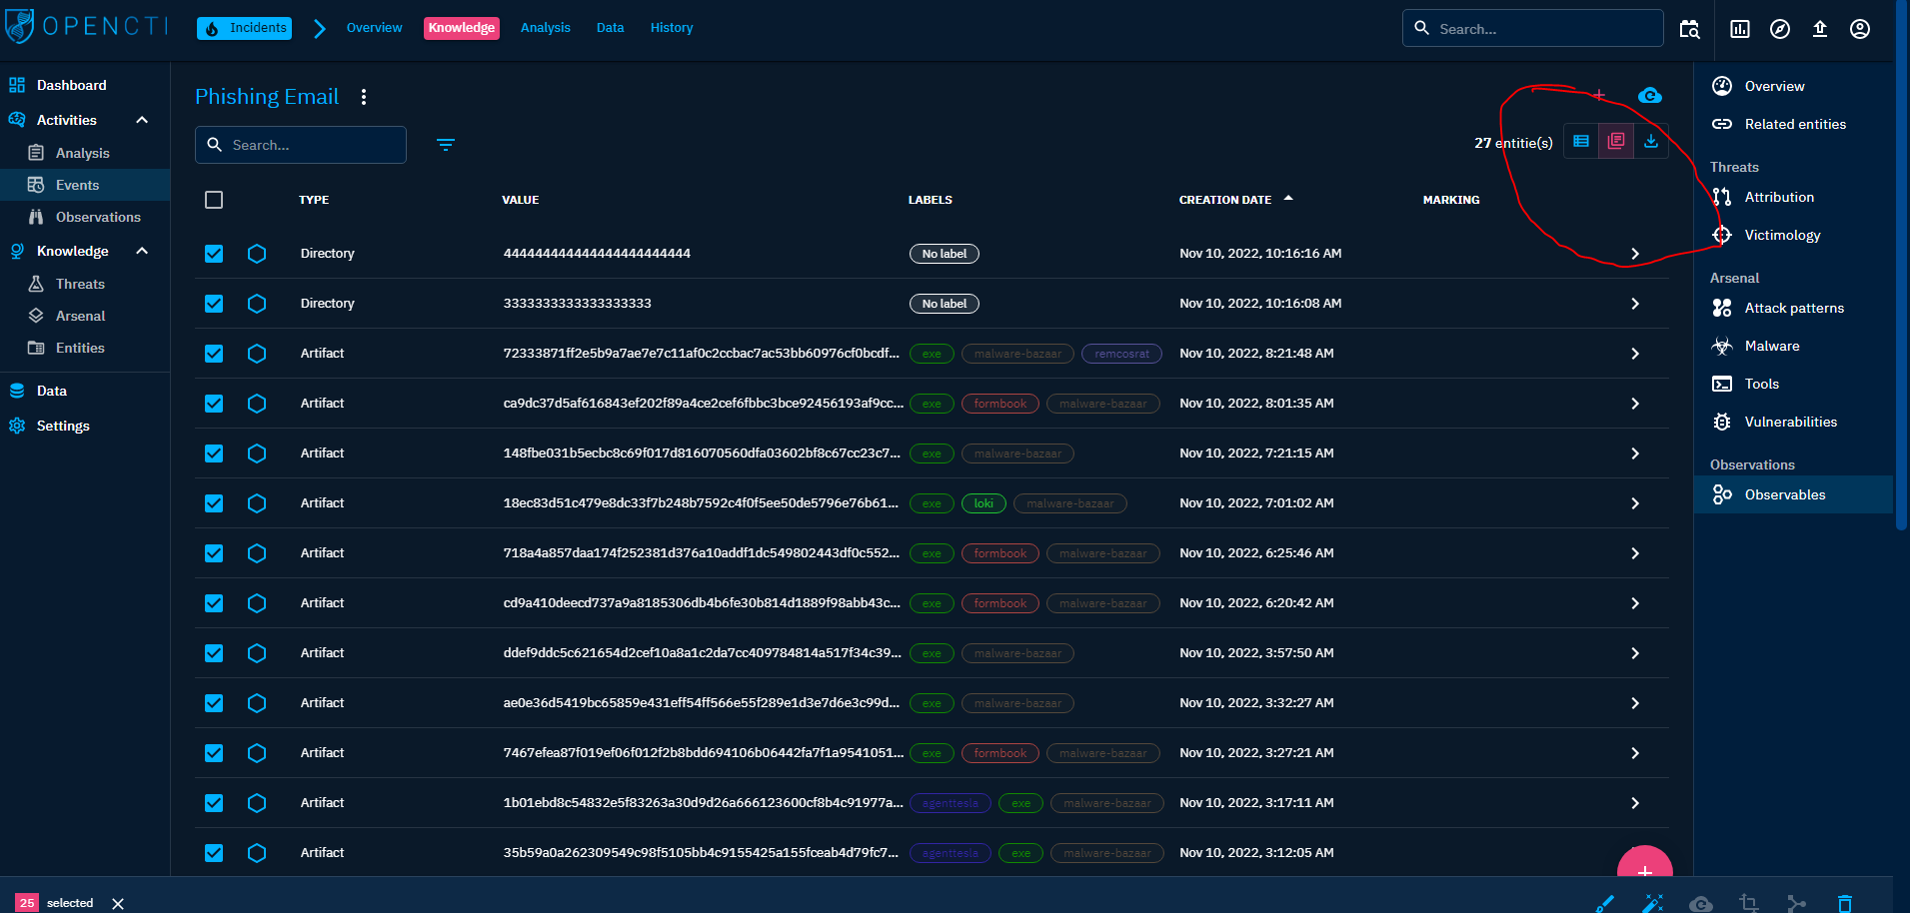This screenshot has width=1910, height=913.
Task: Select the entities view mode icon
Action: 1616,141
